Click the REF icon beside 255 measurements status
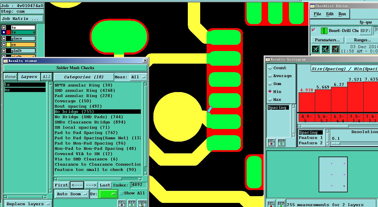378x207 pixels. [281, 204]
